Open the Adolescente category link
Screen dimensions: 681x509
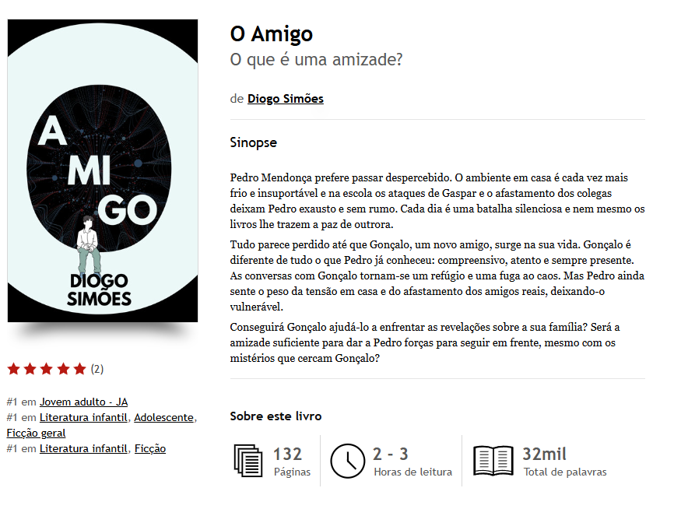pyautogui.click(x=163, y=418)
